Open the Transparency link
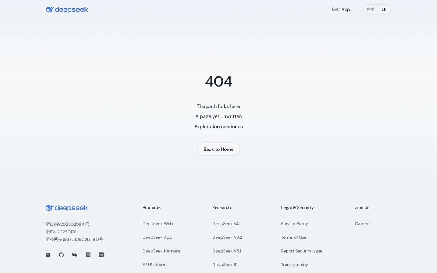437x273 pixels. coord(294,265)
